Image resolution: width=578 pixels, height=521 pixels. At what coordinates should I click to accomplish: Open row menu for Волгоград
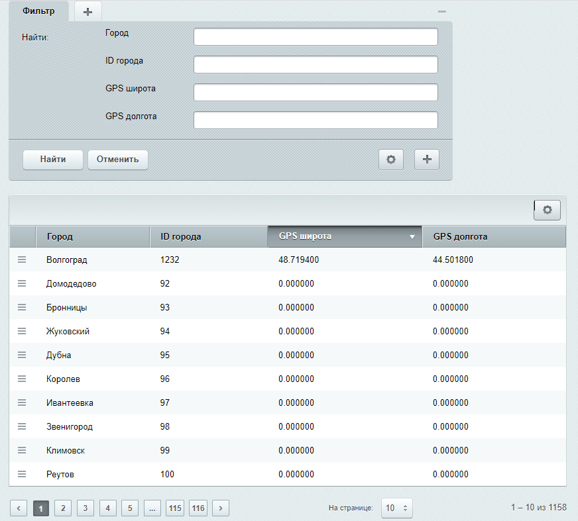[22, 260]
